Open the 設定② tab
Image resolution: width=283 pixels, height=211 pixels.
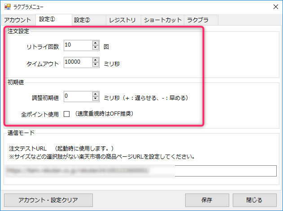(82, 20)
